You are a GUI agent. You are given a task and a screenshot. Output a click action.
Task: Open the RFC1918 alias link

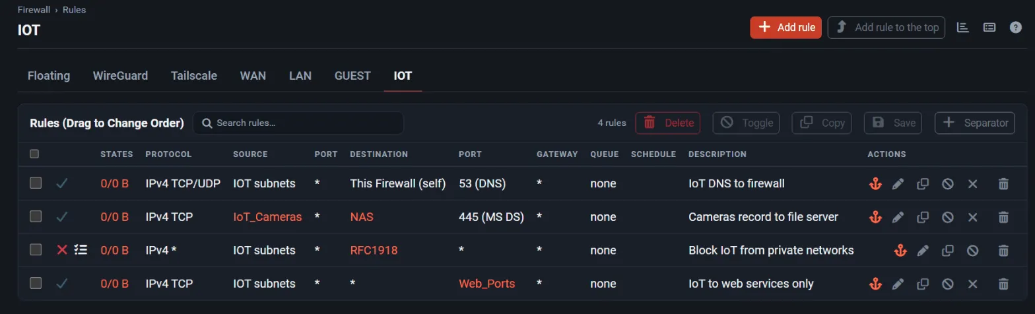pyautogui.click(x=374, y=251)
